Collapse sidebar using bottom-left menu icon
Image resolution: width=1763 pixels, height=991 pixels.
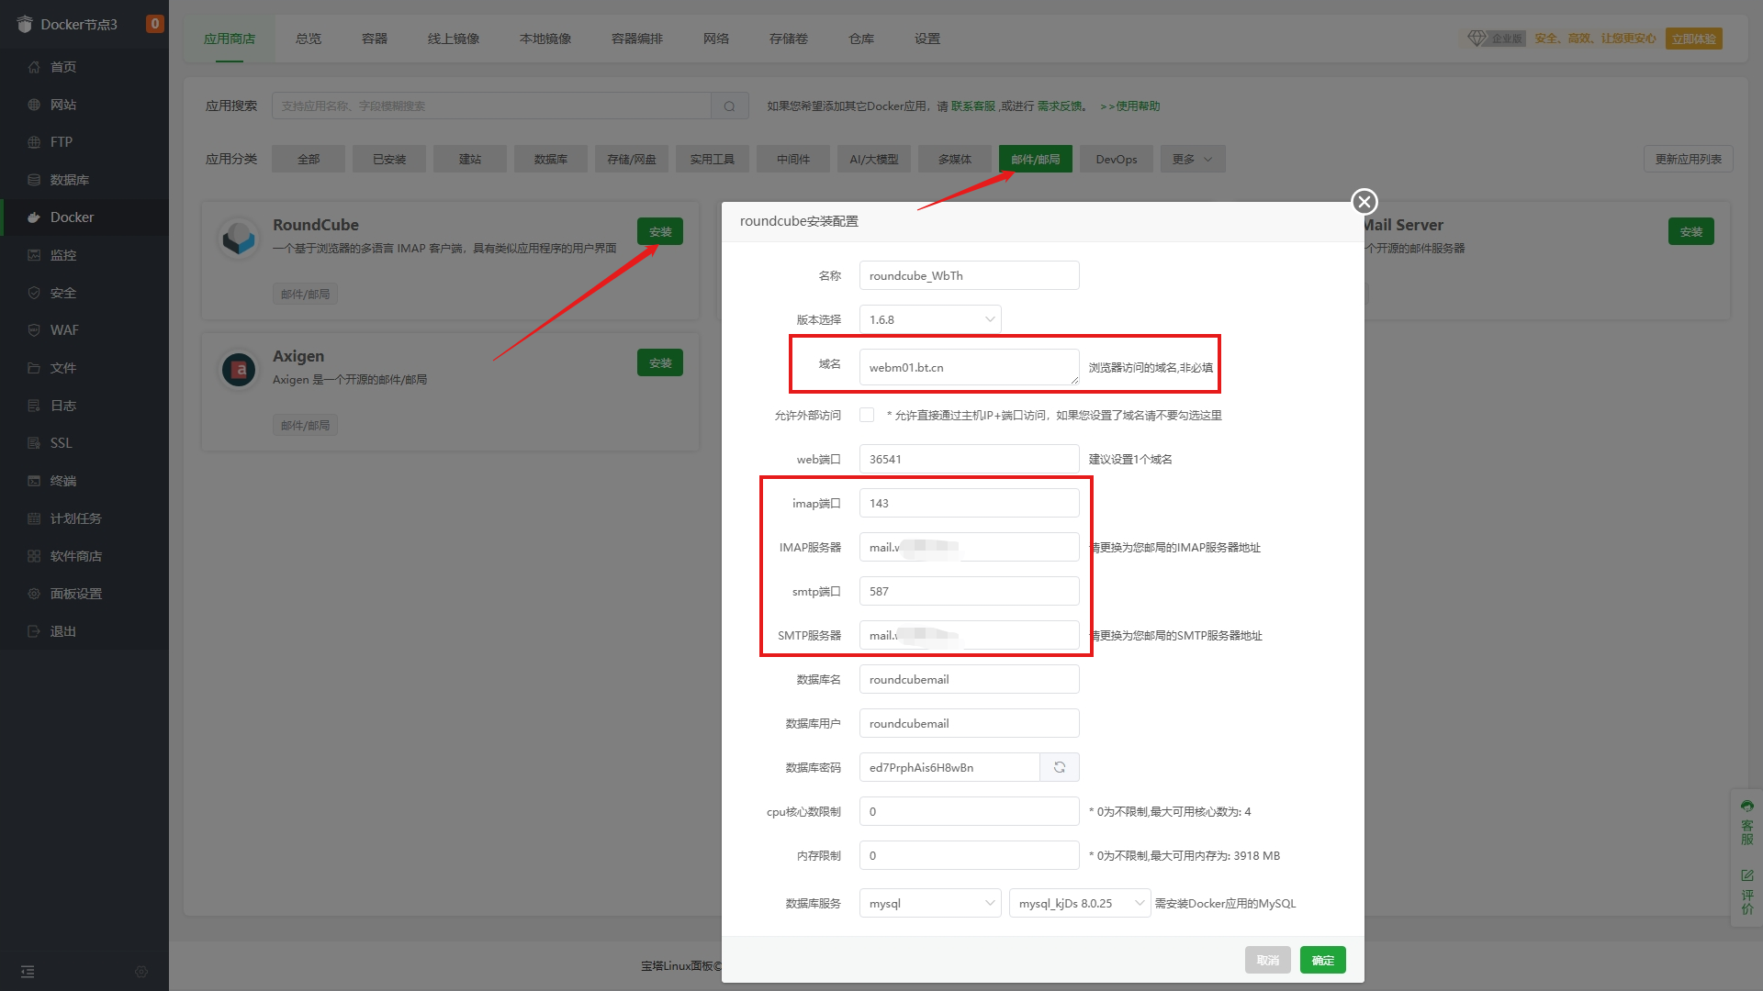28,972
